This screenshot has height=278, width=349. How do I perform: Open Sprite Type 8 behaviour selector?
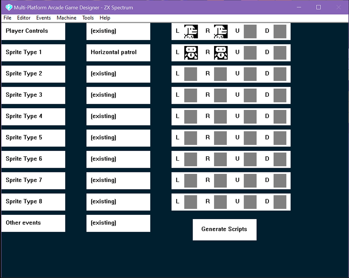118,202
